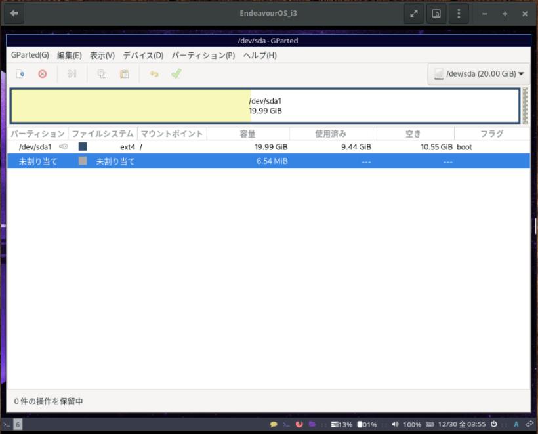Click the フラグ column header

492,134
